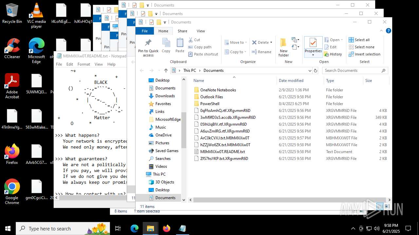The image size is (419, 235).
Task: Open Explorer Help question mark icon
Action: [389, 31]
